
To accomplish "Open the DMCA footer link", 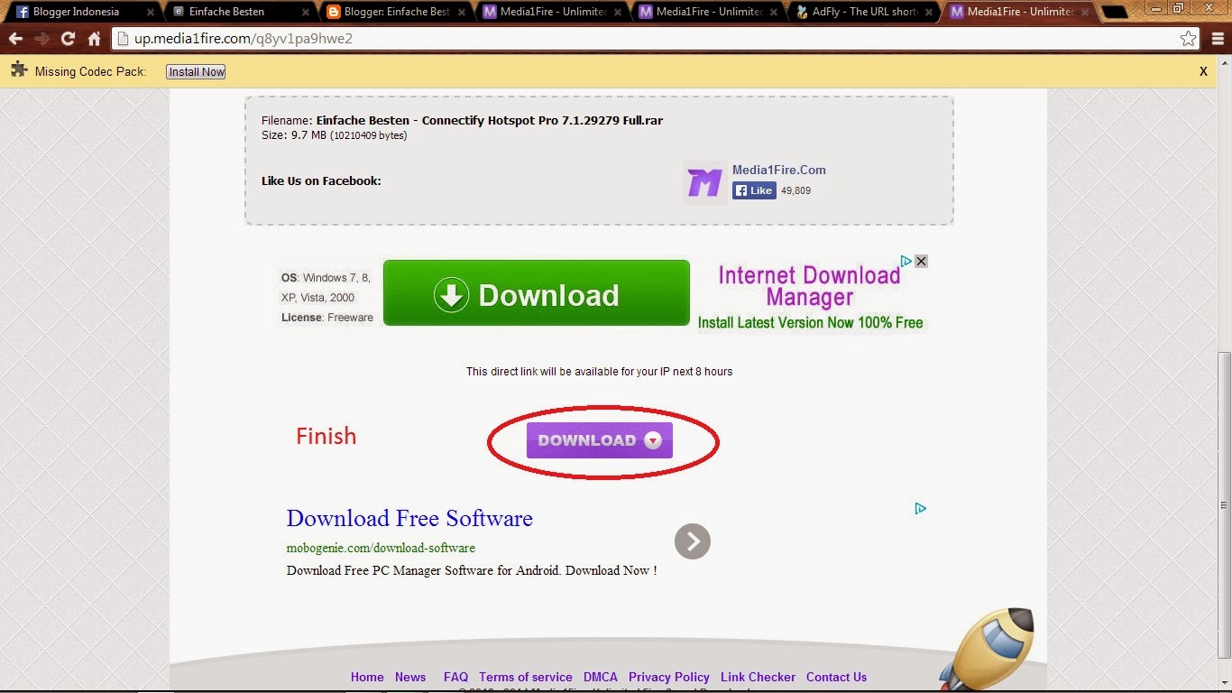I will click(x=601, y=677).
